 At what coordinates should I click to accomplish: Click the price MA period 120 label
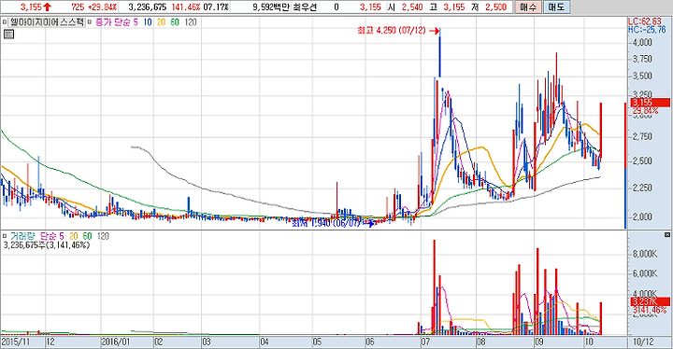click(191, 22)
